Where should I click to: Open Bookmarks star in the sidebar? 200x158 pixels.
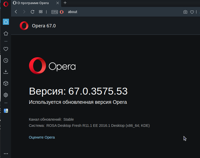pos(6,33)
